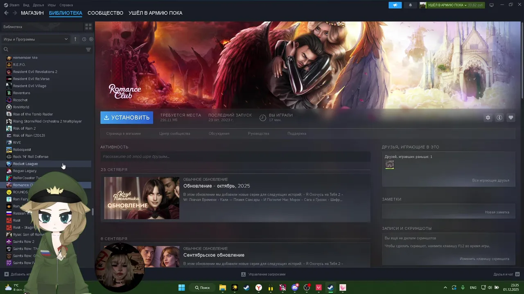Click the sort arrow icon in library sidebar

coord(75,39)
